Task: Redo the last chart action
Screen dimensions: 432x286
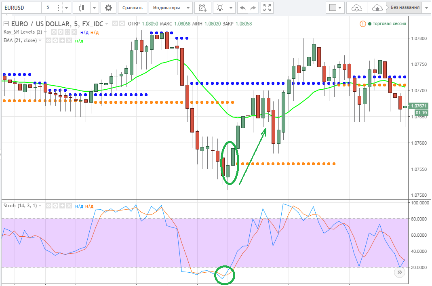Action: tap(253, 8)
